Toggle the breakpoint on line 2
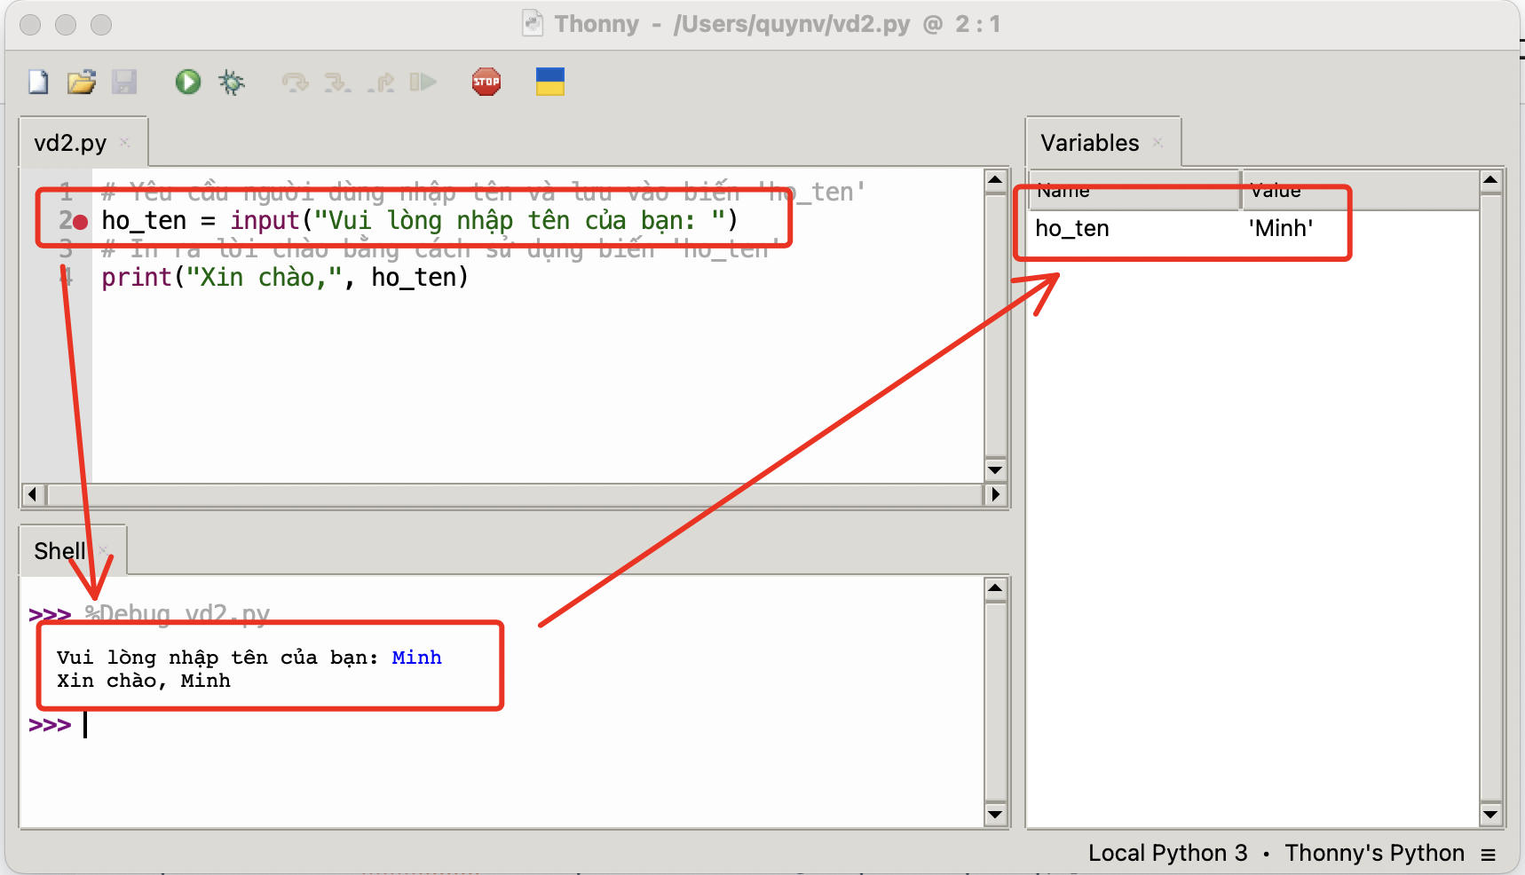The image size is (1525, 875). pyautogui.click(x=81, y=222)
